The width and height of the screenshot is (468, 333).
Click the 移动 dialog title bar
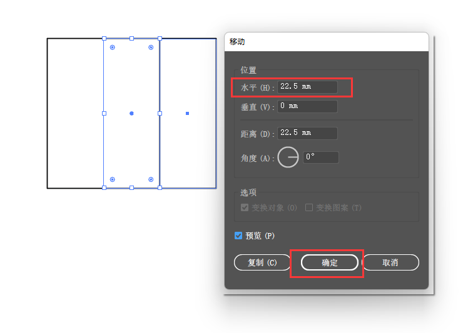pyautogui.click(x=327, y=42)
